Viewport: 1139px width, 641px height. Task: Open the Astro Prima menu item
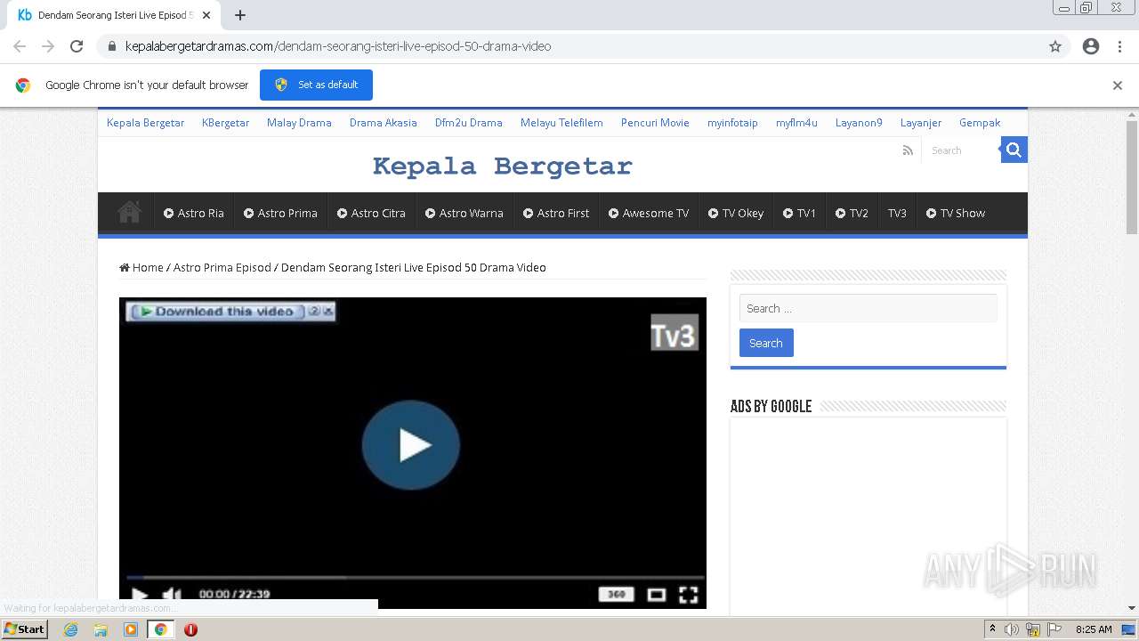coord(280,213)
